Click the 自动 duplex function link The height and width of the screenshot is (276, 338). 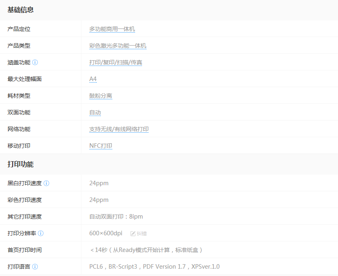click(95, 112)
